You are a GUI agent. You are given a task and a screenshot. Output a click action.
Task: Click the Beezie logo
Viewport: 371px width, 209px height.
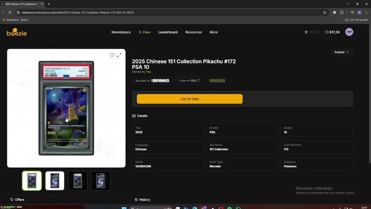click(x=17, y=32)
